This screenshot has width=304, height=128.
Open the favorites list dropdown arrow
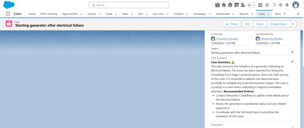point(254,5)
